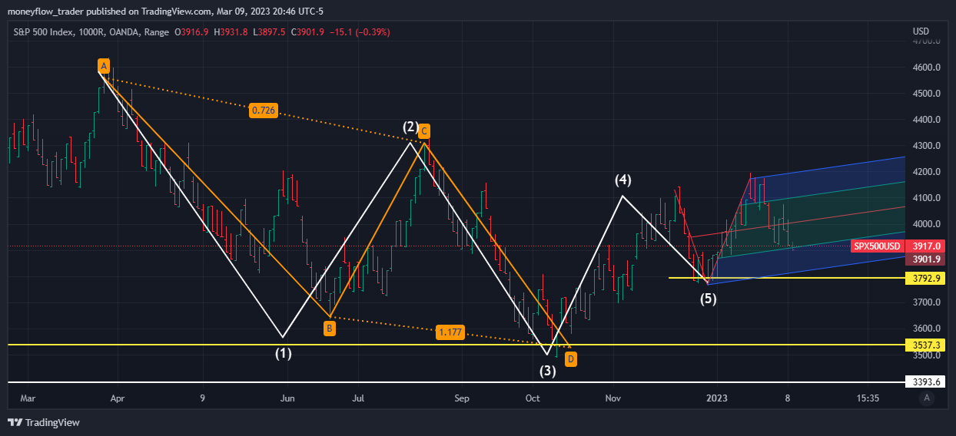Click the Apr label on time axis
Viewport: 956px width, 436px height.
[x=117, y=398]
